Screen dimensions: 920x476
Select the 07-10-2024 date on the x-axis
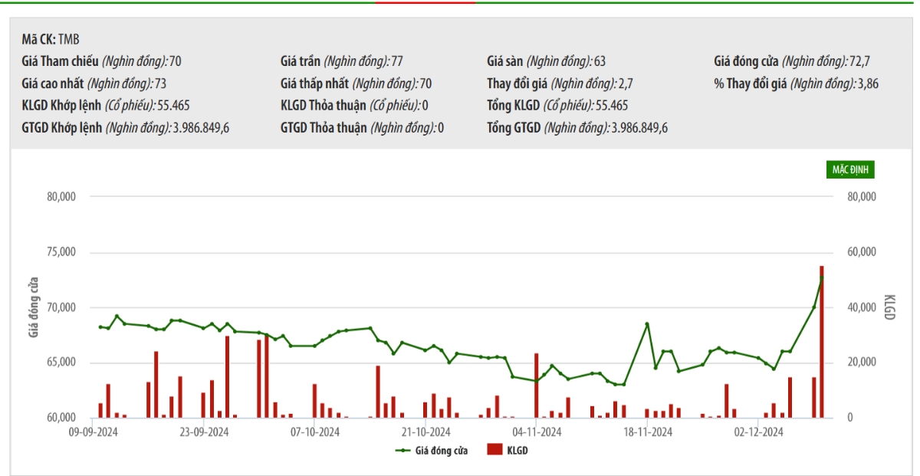314,432
